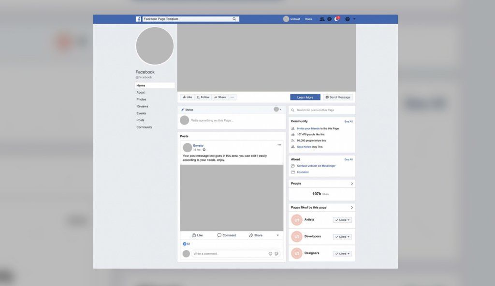Click the Envato post author name

pos(198,145)
